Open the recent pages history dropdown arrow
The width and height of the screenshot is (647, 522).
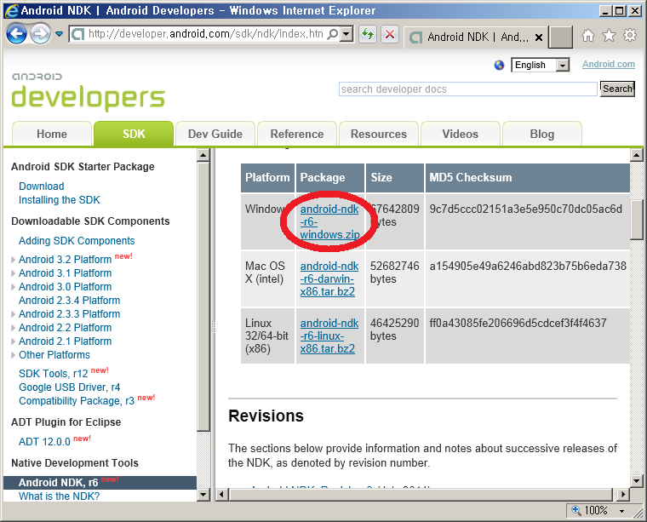click(x=60, y=34)
